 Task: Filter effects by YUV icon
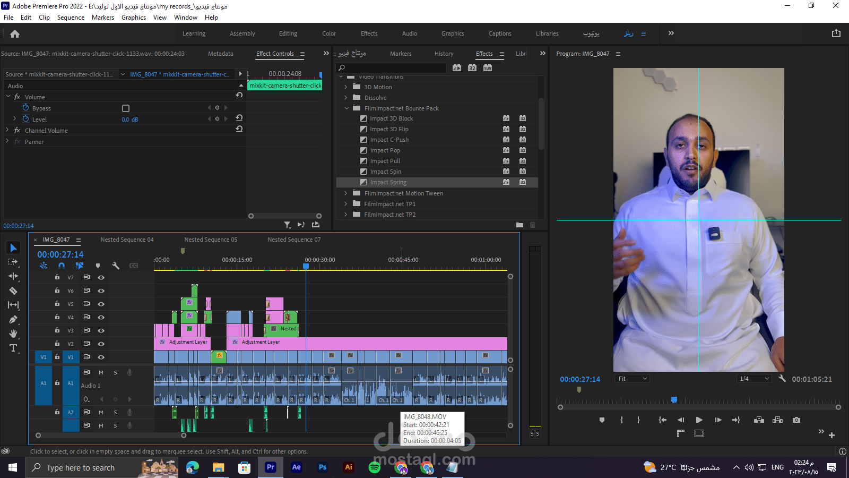tap(488, 68)
